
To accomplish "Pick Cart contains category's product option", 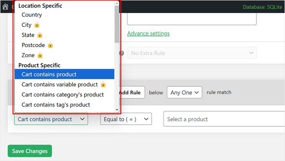I will 65,95.
